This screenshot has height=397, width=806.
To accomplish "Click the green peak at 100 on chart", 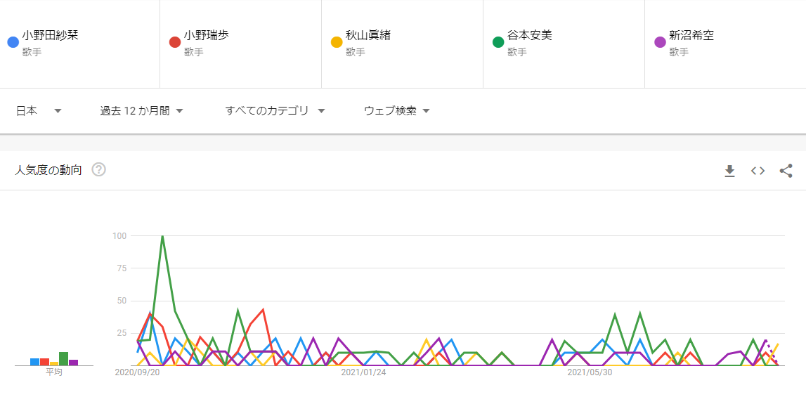I will pos(162,236).
